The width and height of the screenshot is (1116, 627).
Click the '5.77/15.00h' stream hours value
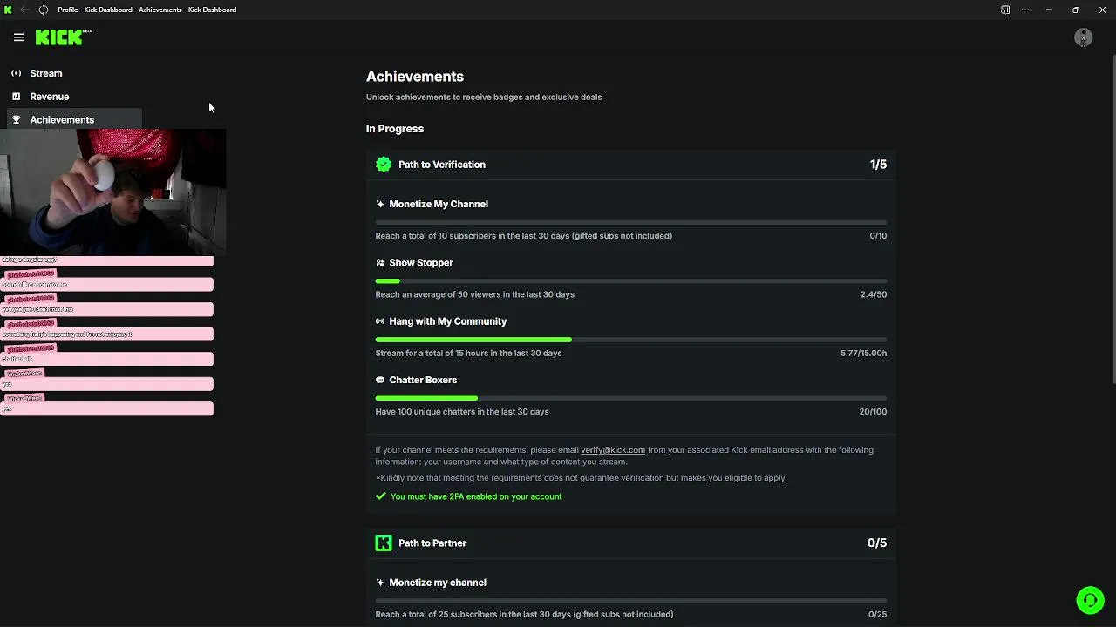point(864,354)
